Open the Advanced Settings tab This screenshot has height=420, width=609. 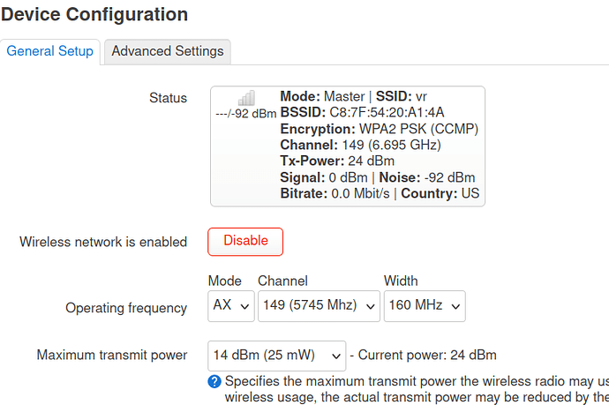[168, 51]
